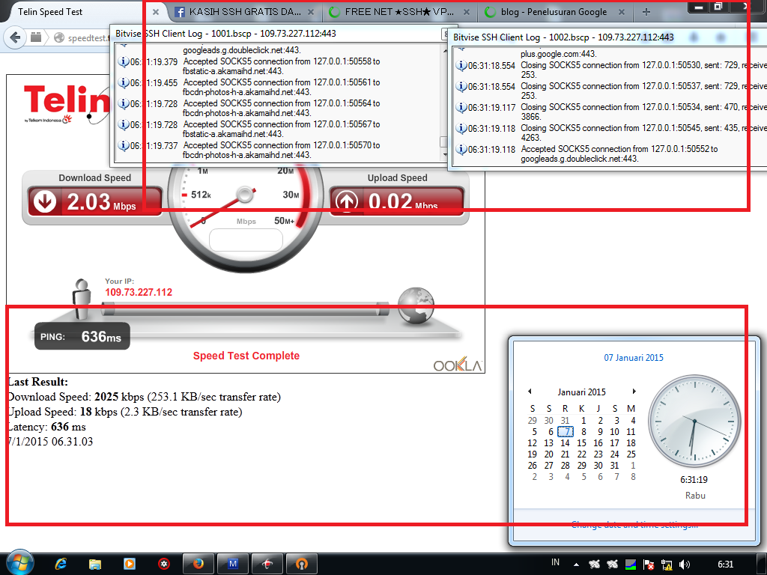Click the Speed Test Complete message
Image resolution: width=767 pixels, height=575 pixels.
coord(246,356)
